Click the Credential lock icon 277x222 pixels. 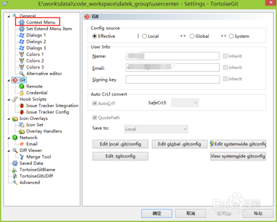(22, 93)
